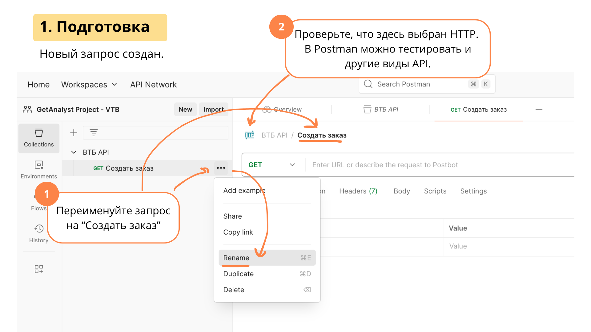Open API Network

(153, 85)
